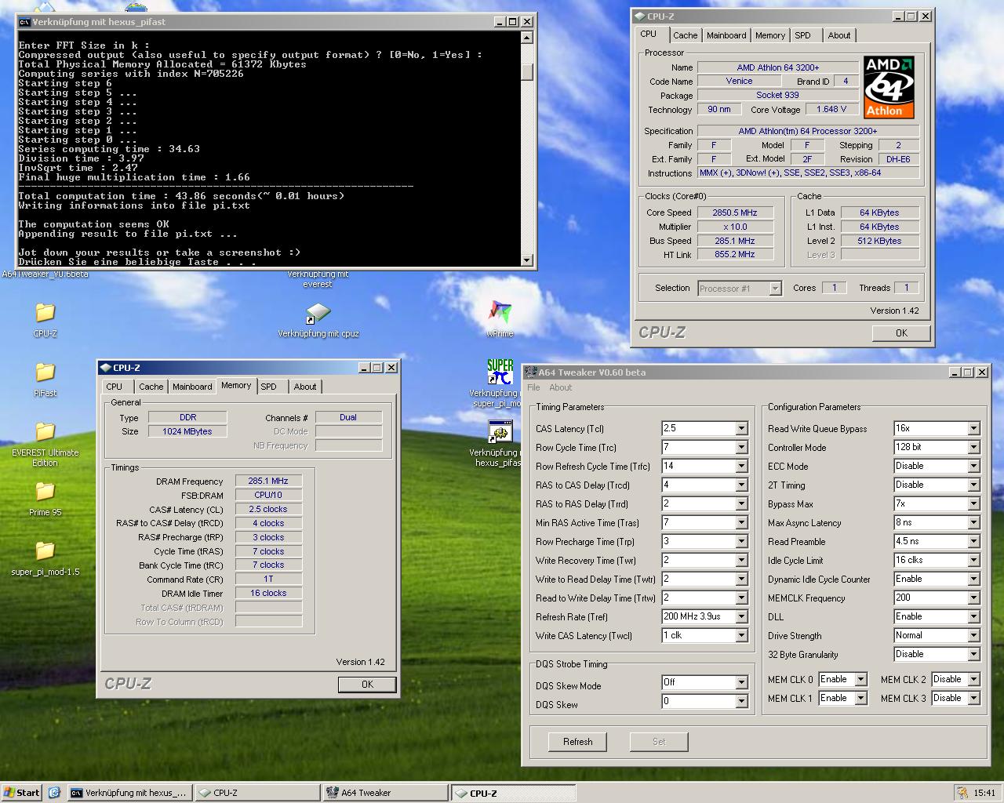Click the taskbar clock 15:41

tap(984, 793)
